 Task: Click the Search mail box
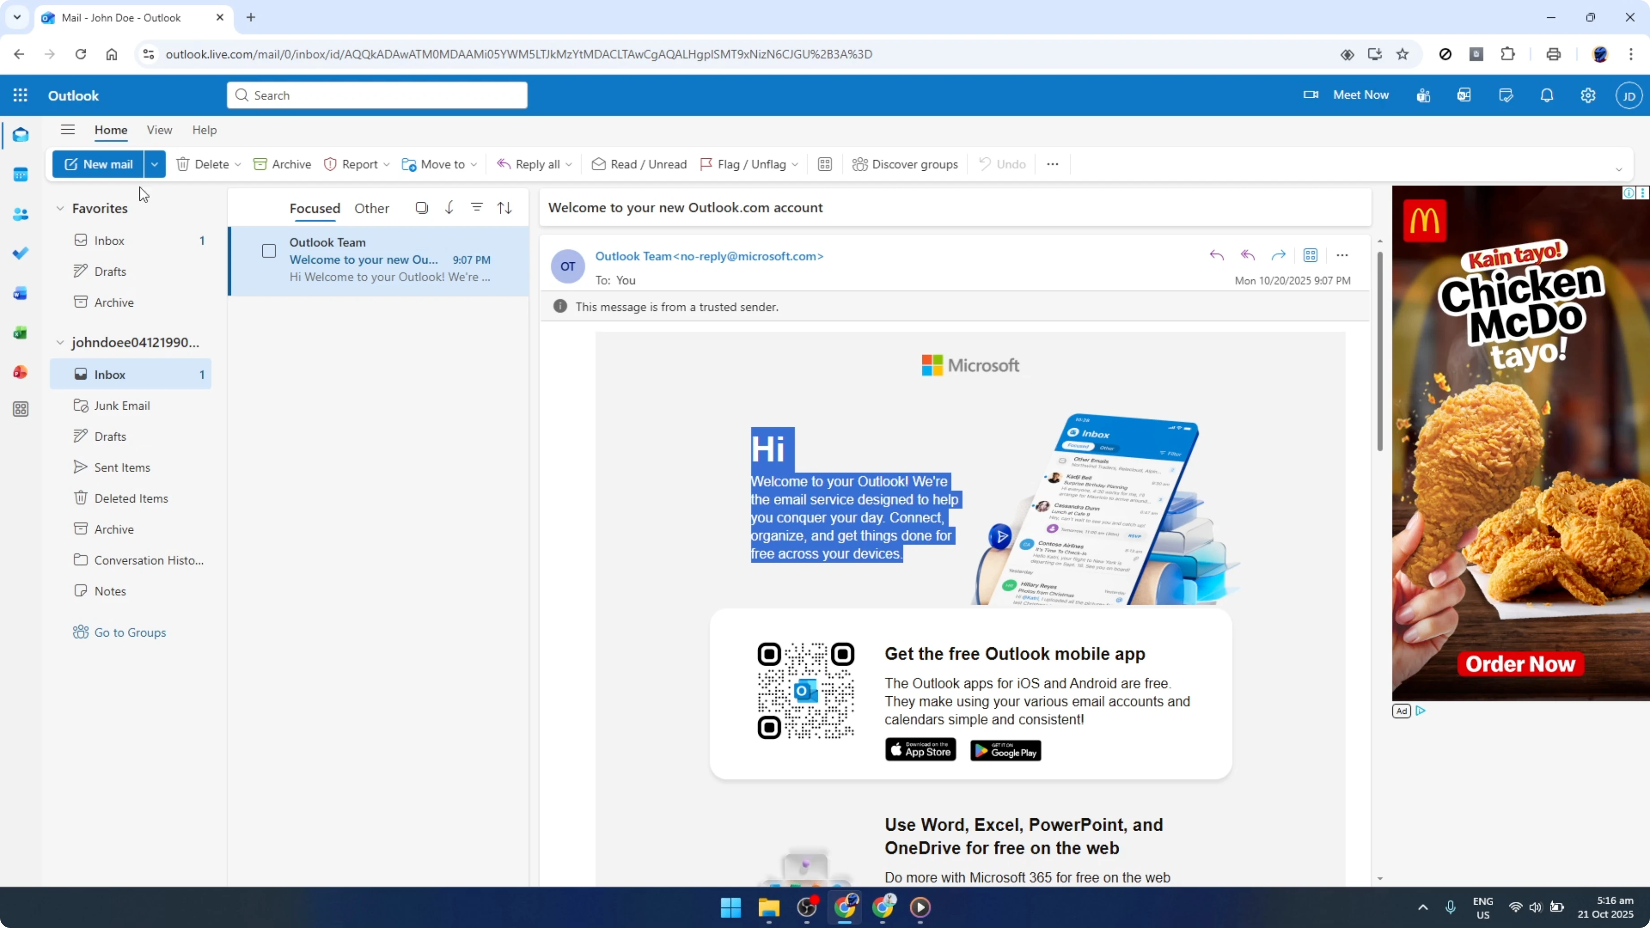377,95
